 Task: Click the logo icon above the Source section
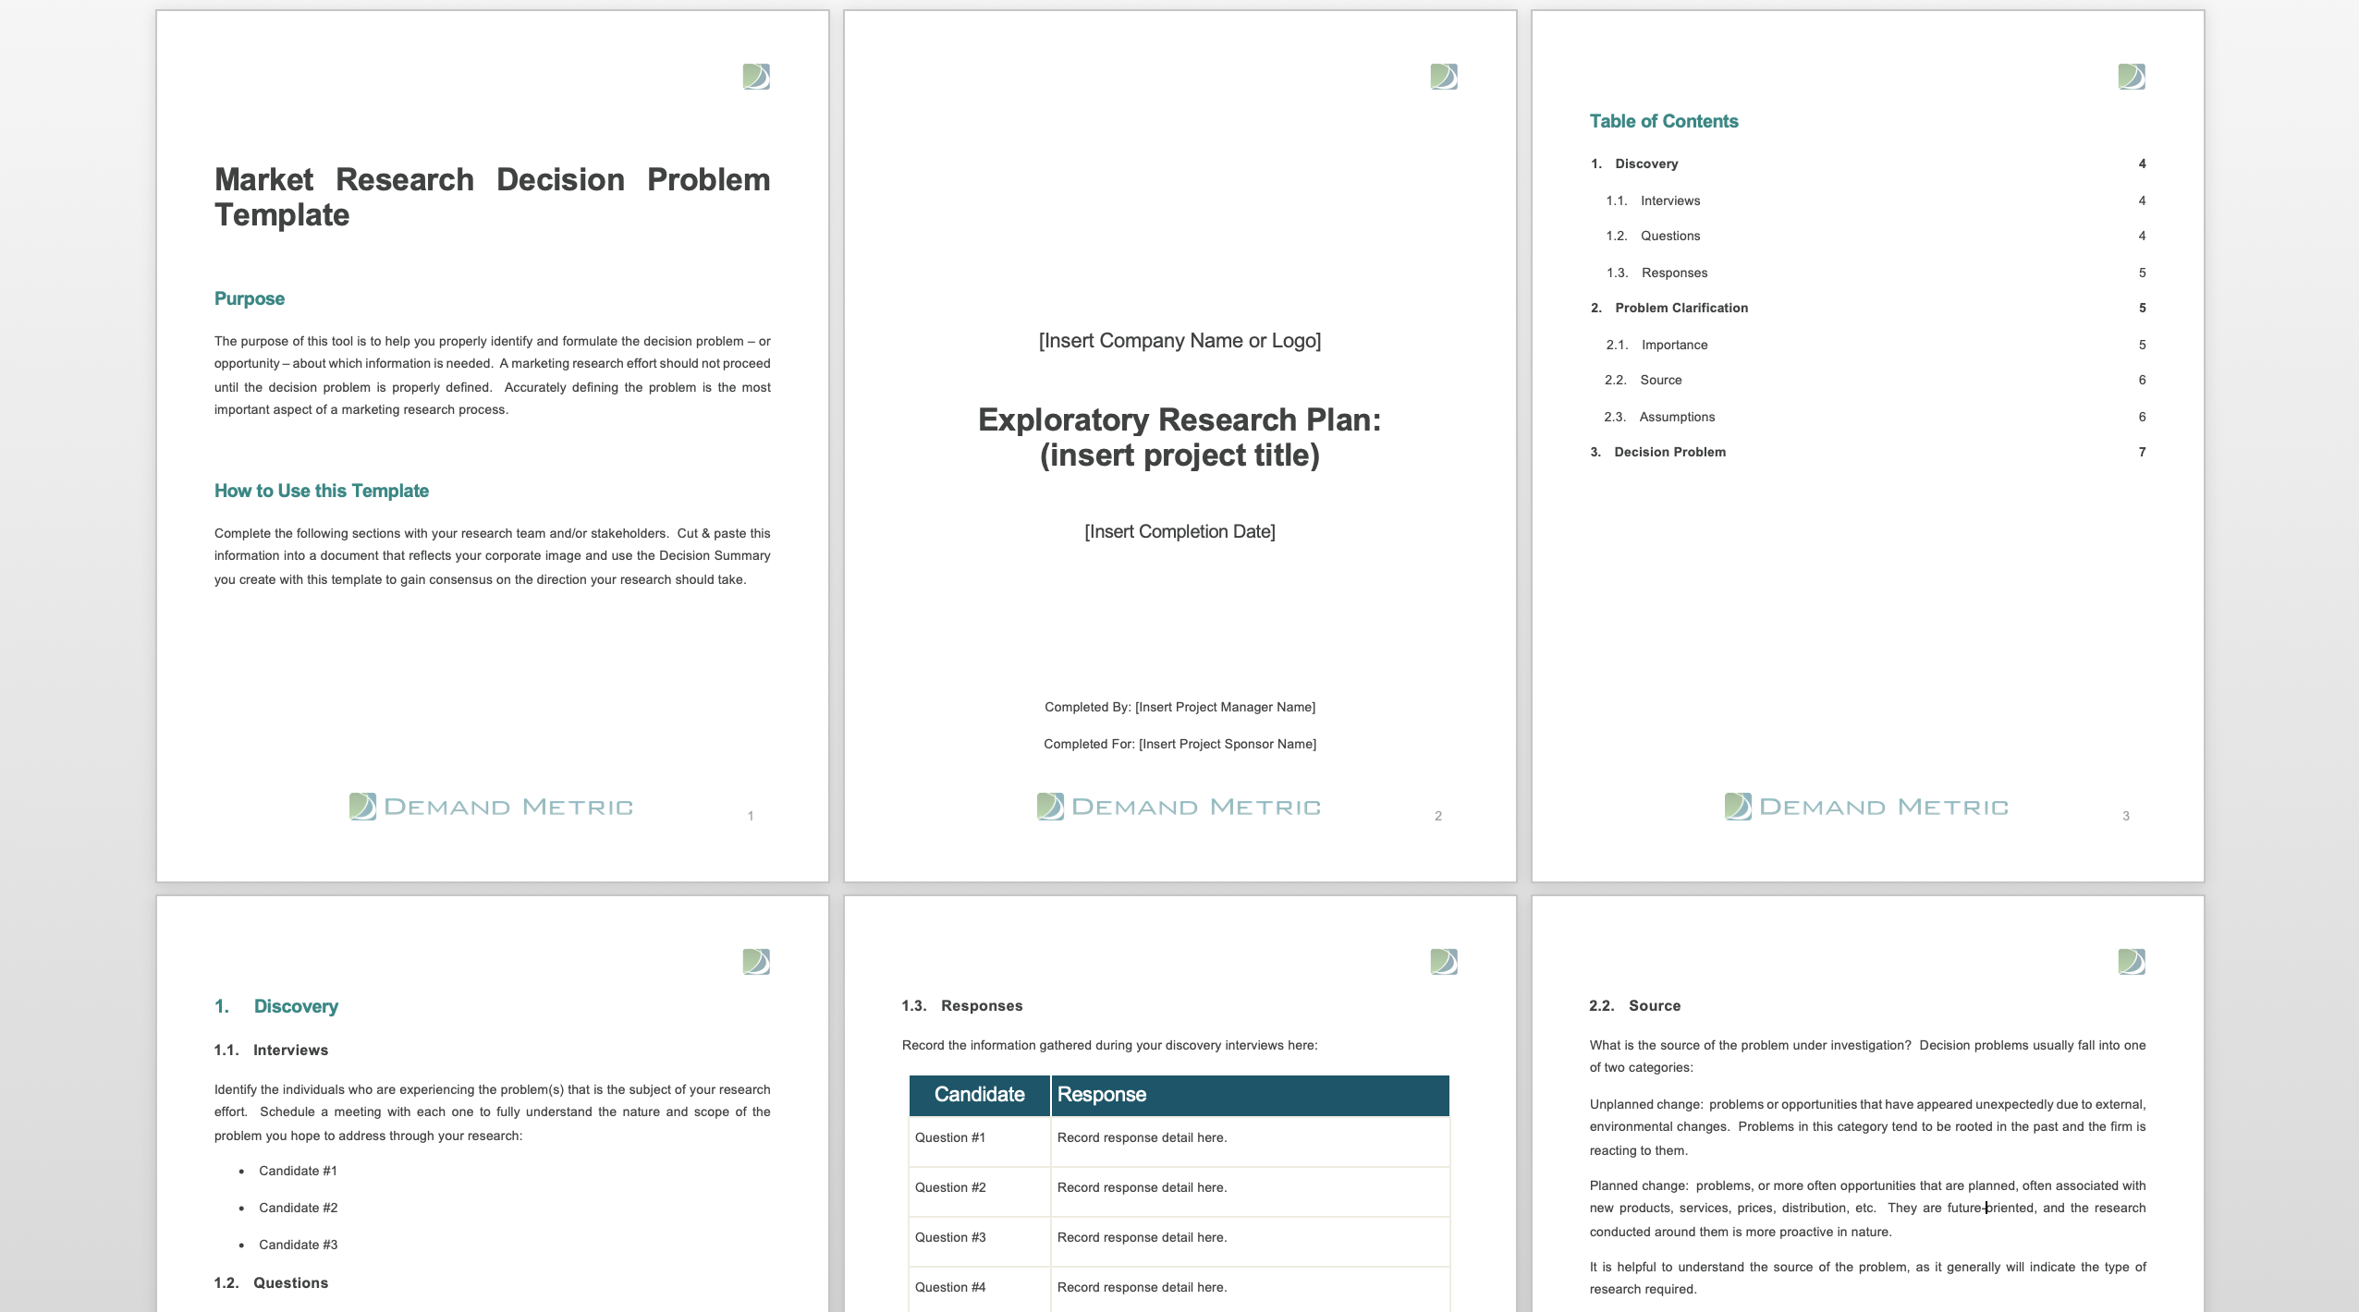point(2132,962)
